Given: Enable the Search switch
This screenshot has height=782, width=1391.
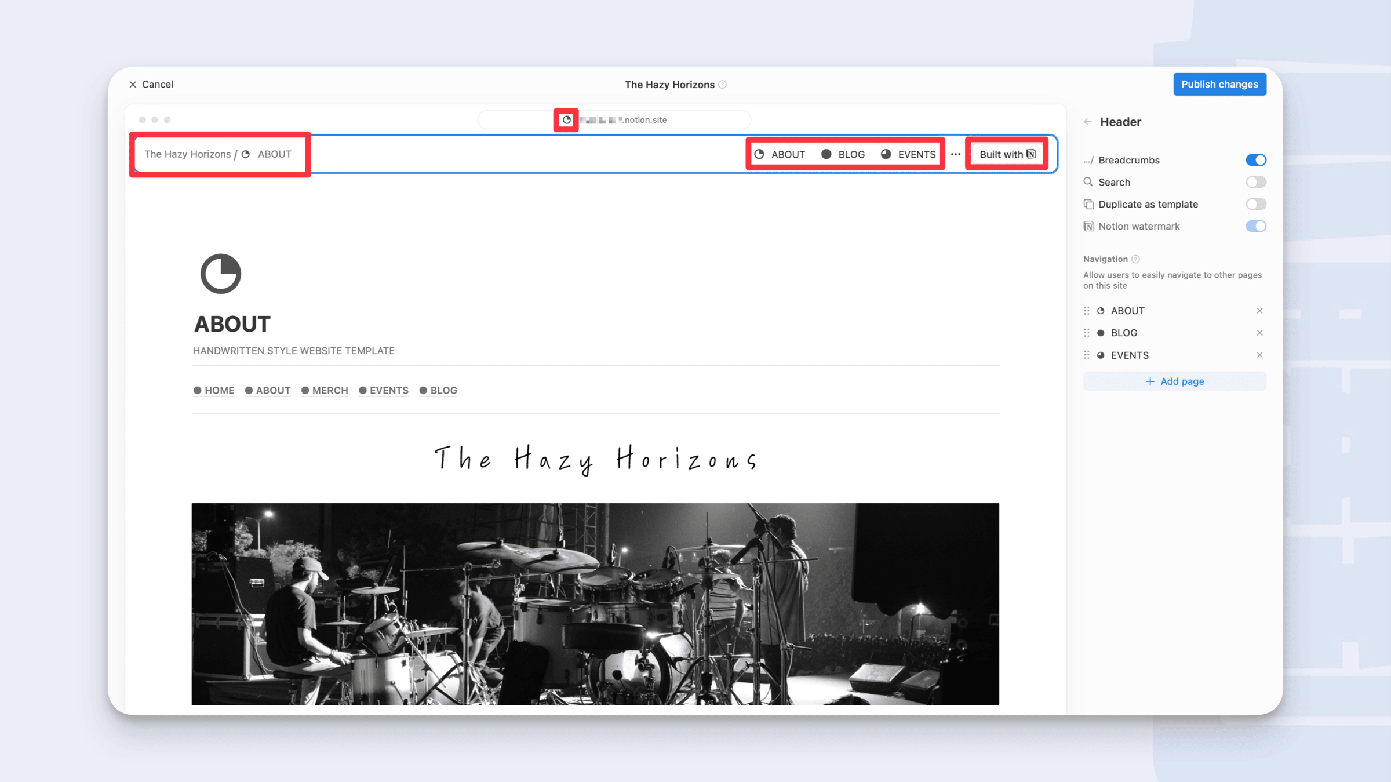Looking at the screenshot, I should (1256, 182).
